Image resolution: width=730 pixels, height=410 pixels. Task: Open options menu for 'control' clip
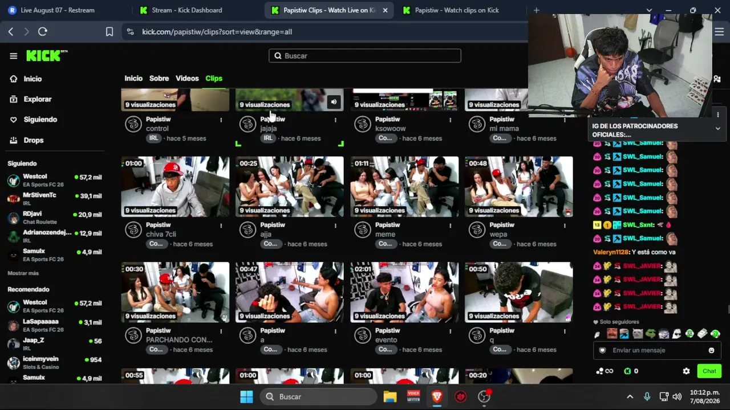221,120
